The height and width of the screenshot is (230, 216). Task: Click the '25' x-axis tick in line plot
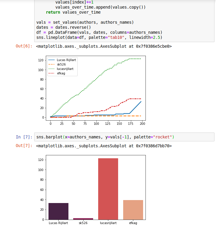[x=62, y=124]
